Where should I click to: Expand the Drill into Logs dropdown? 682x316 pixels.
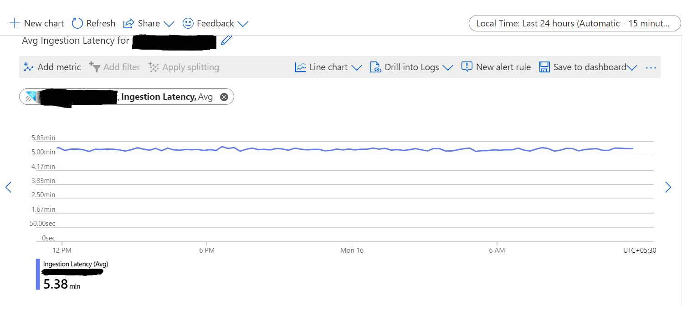click(448, 67)
